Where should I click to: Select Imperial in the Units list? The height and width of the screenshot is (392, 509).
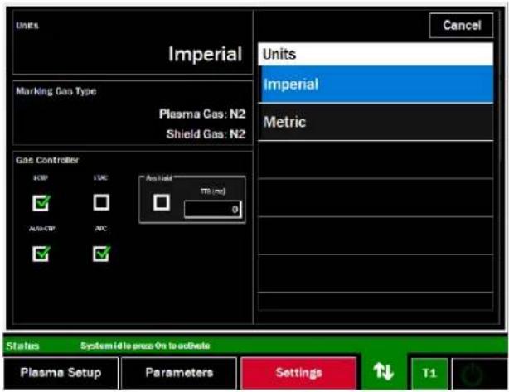377,85
